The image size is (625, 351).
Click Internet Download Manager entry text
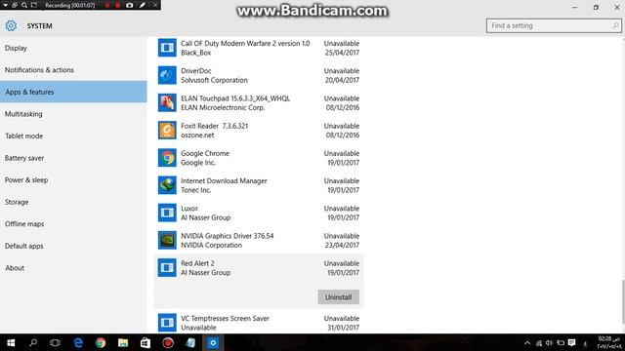224,180
